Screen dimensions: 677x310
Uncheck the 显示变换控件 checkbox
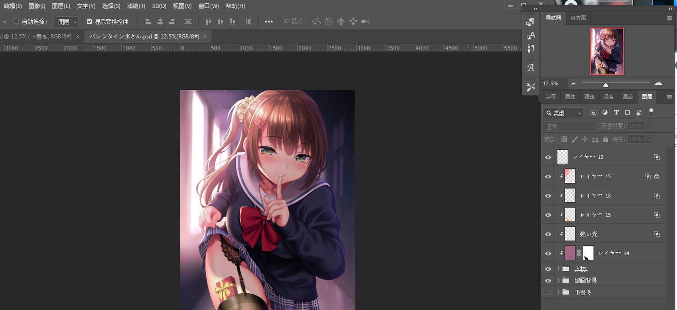pos(89,21)
